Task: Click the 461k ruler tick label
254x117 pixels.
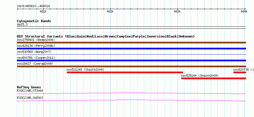Action: tap(43, 12)
